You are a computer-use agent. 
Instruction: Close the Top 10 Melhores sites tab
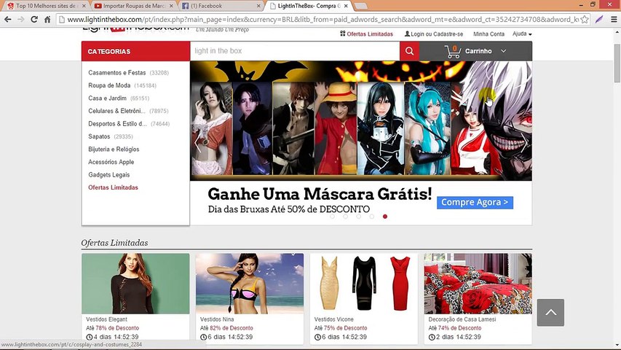point(84,6)
